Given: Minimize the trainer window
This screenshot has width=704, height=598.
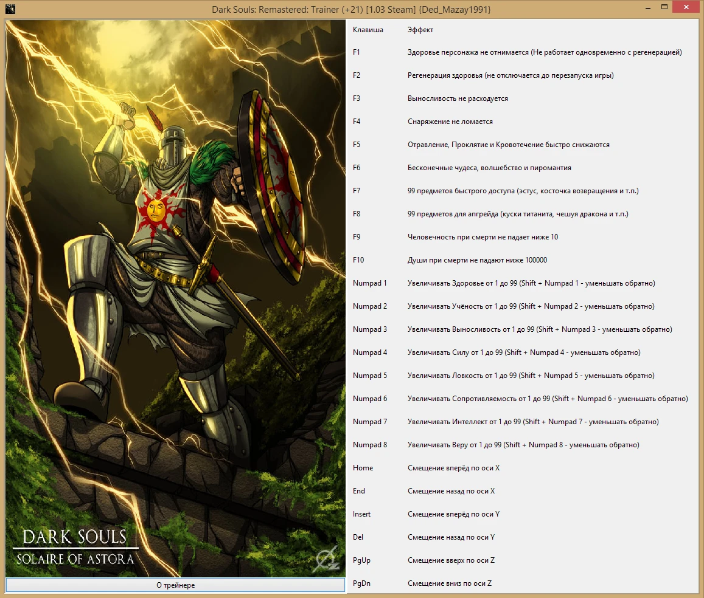Looking at the screenshot, I should pyautogui.click(x=647, y=7).
